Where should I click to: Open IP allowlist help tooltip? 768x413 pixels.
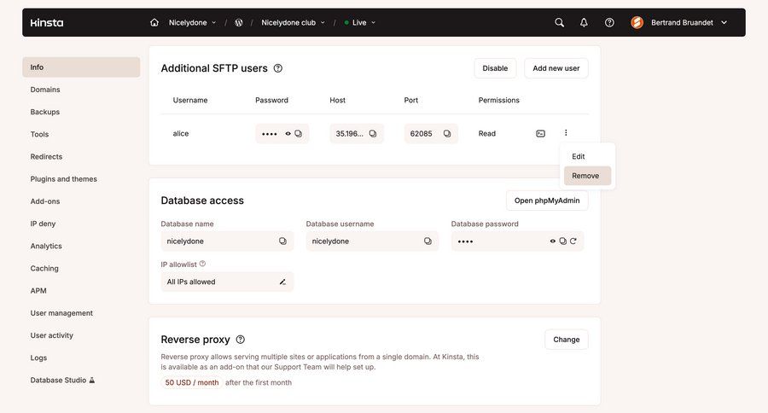(x=202, y=264)
